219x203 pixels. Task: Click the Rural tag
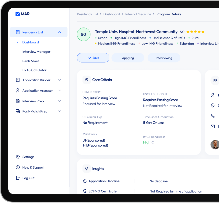tap(195, 38)
